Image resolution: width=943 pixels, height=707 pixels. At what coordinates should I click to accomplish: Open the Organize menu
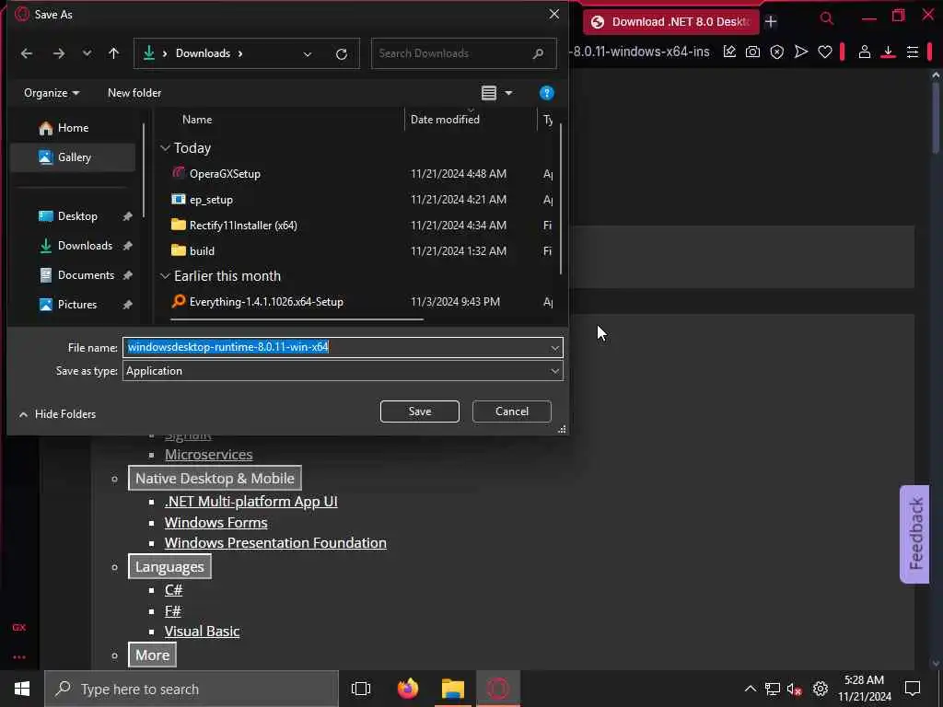coord(52,93)
